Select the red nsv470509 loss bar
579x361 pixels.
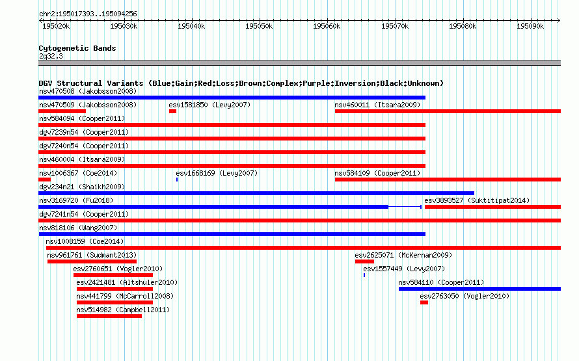[x=62, y=111]
